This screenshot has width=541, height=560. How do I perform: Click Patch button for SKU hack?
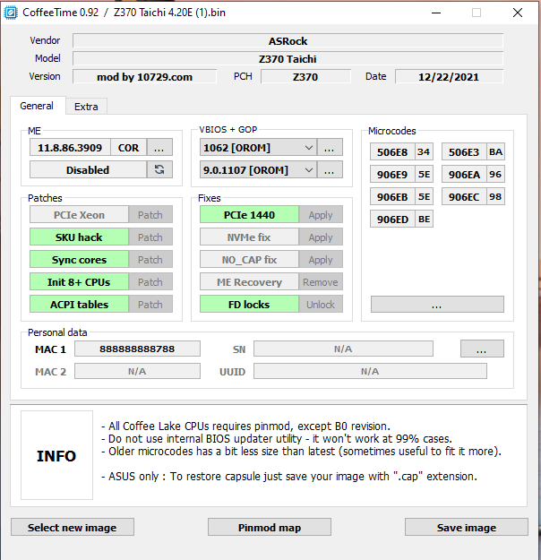coord(150,237)
